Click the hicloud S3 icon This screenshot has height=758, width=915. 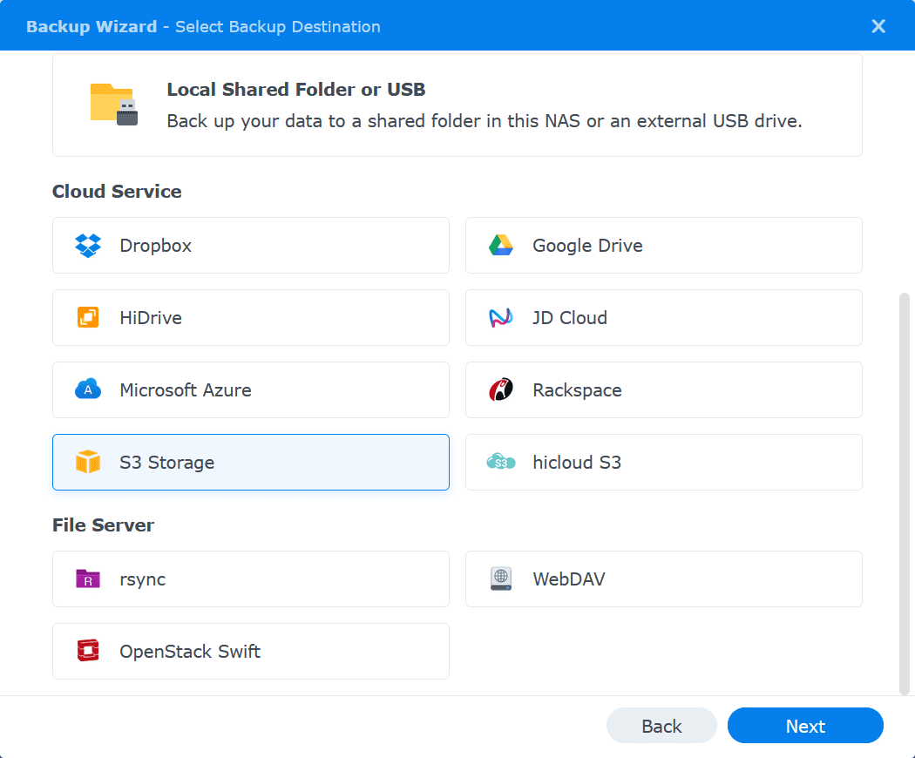(500, 462)
